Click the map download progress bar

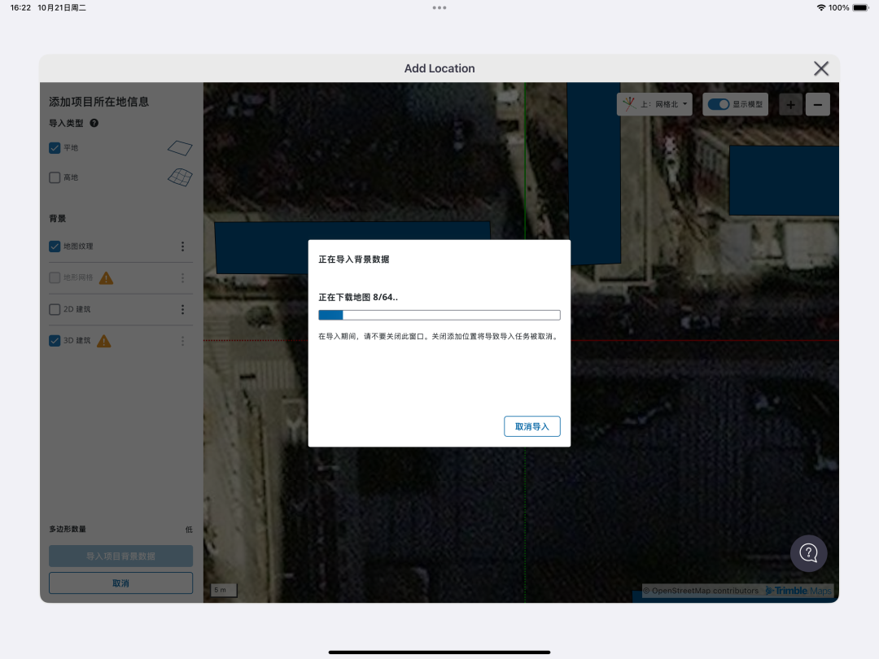[439, 315]
